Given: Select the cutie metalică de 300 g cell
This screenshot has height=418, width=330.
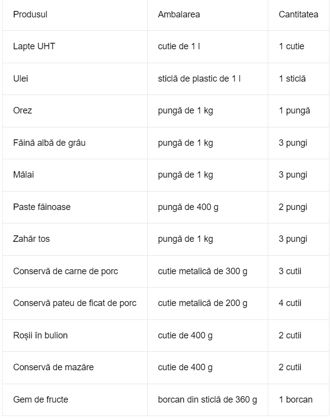Looking at the screenshot, I should pos(208,272).
